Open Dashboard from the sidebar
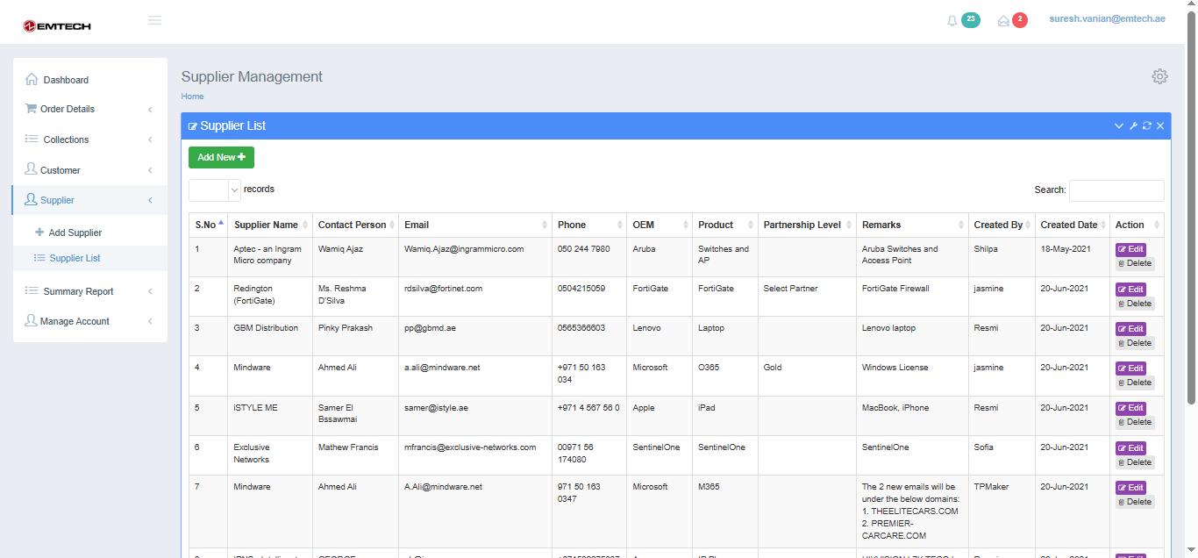Screen dimensions: 1198x558 66,80
